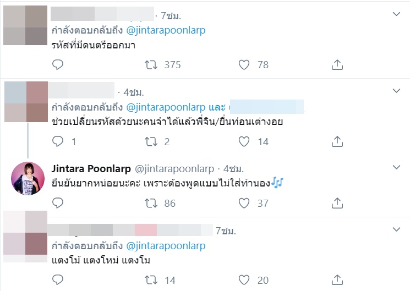Share the first tweet in the thread

click(x=337, y=65)
